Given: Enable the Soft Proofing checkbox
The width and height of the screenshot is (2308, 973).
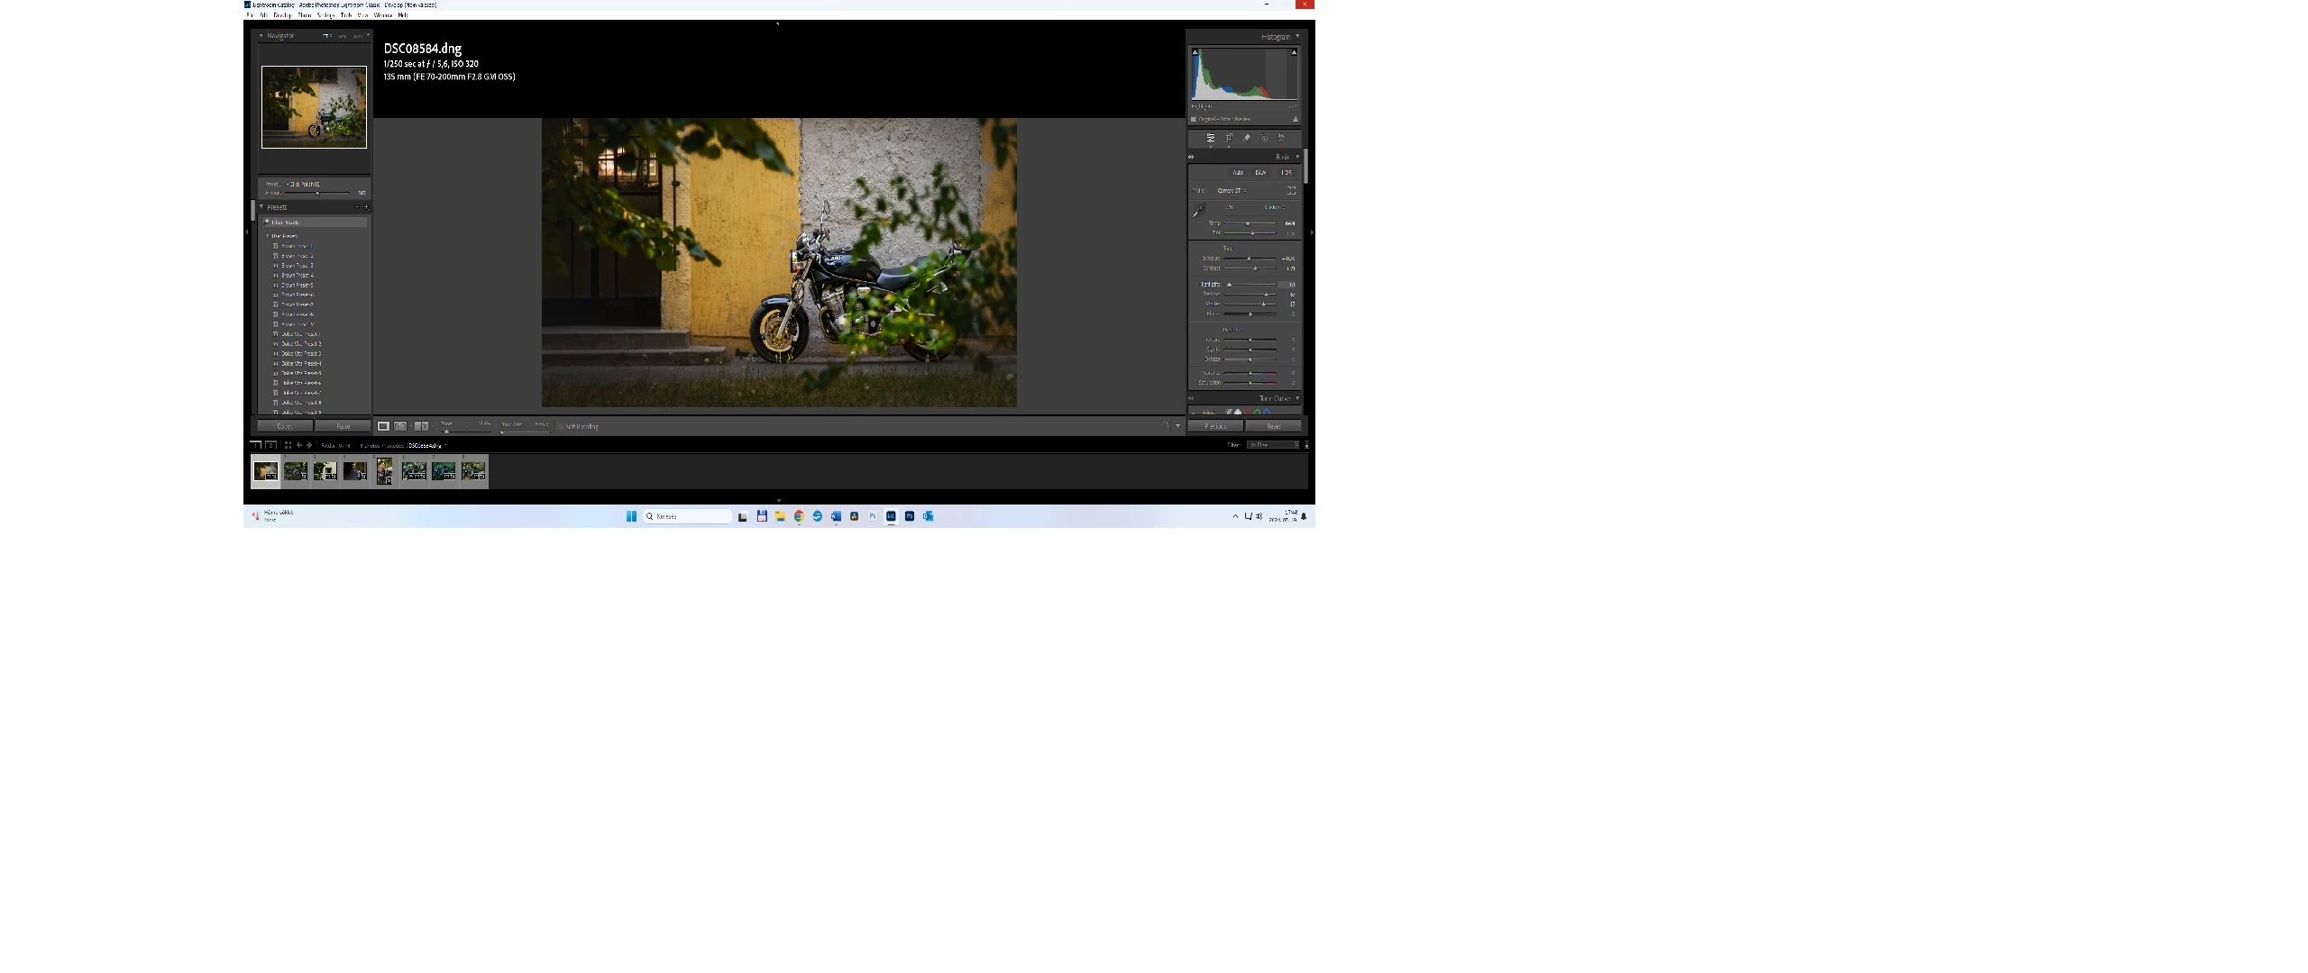Looking at the screenshot, I should [561, 426].
